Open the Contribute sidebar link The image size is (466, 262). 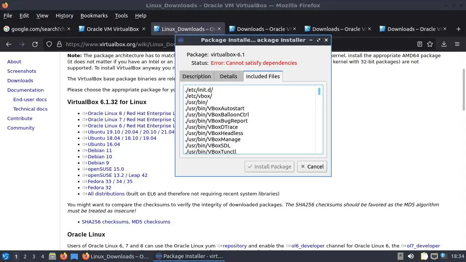(20, 118)
